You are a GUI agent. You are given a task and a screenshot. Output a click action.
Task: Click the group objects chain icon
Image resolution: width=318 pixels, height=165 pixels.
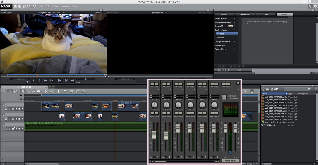click(x=77, y=91)
